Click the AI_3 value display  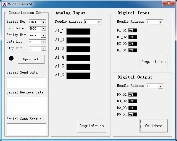[78, 49]
